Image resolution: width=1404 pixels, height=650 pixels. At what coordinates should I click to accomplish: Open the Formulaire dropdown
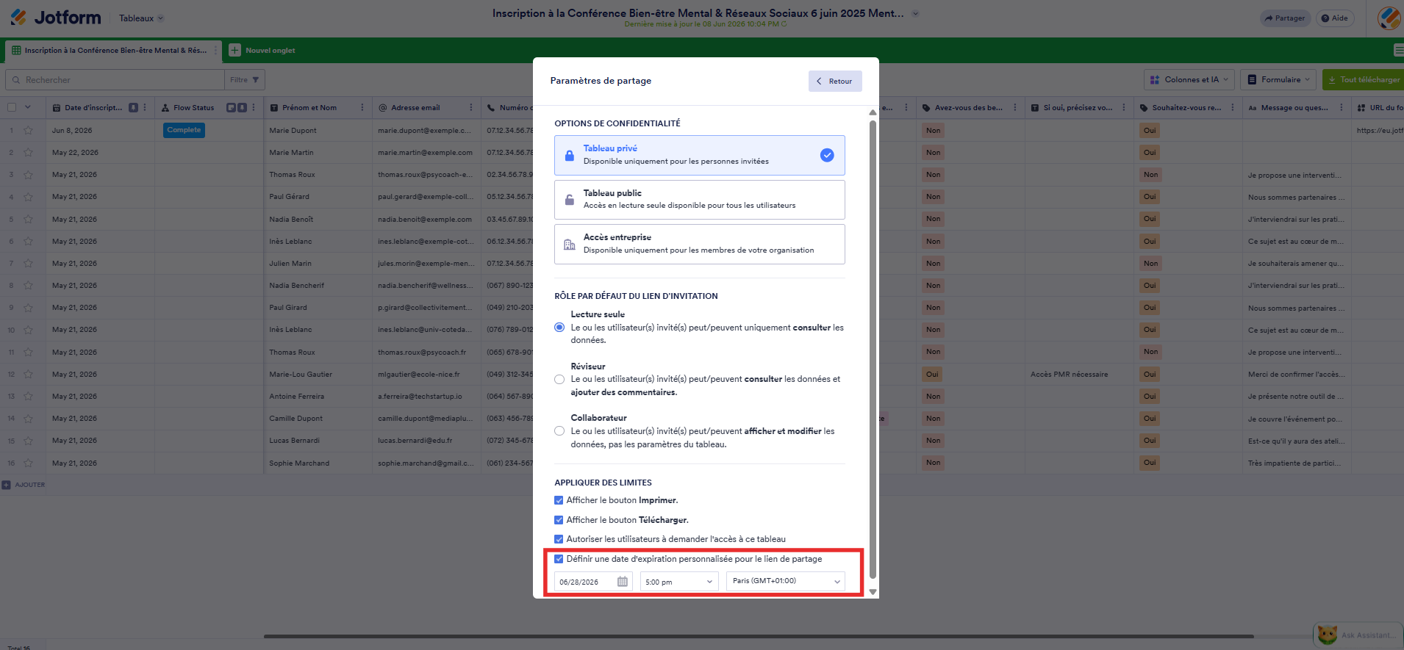pyautogui.click(x=1278, y=80)
